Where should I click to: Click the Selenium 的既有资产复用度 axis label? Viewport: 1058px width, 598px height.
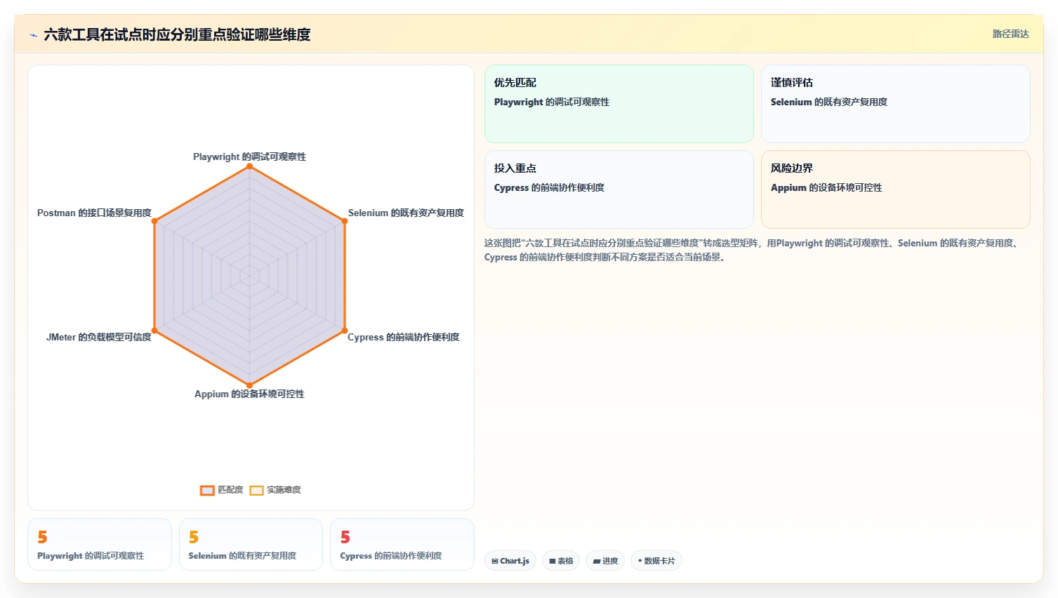click(406, 213)
